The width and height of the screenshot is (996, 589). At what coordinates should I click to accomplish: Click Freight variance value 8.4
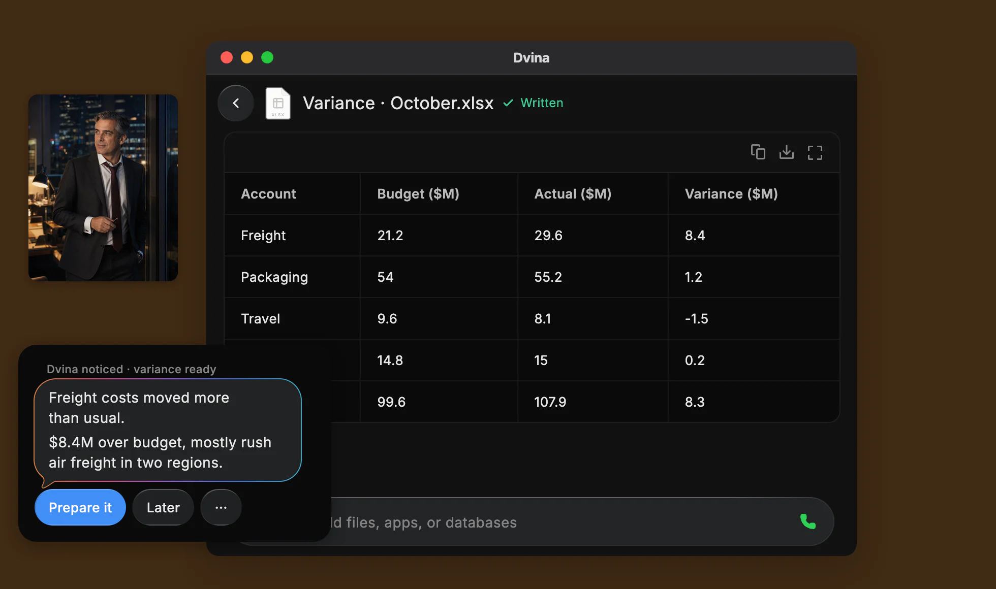pyautogui.click(x=695, y=236)
